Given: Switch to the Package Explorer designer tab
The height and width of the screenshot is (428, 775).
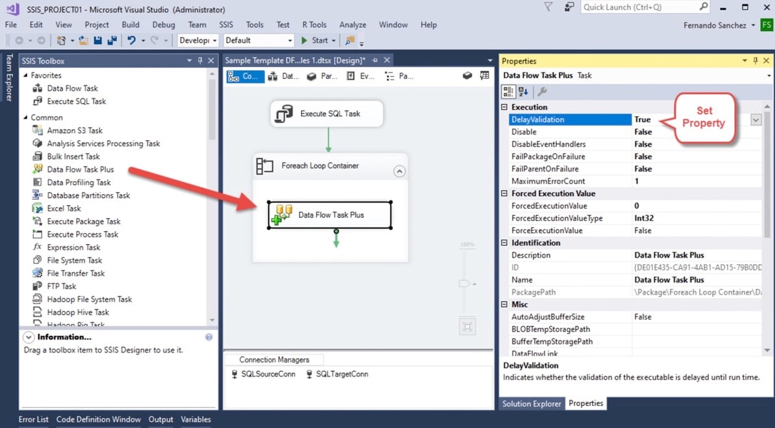Looking at the screenshot, I should point(399,76).
